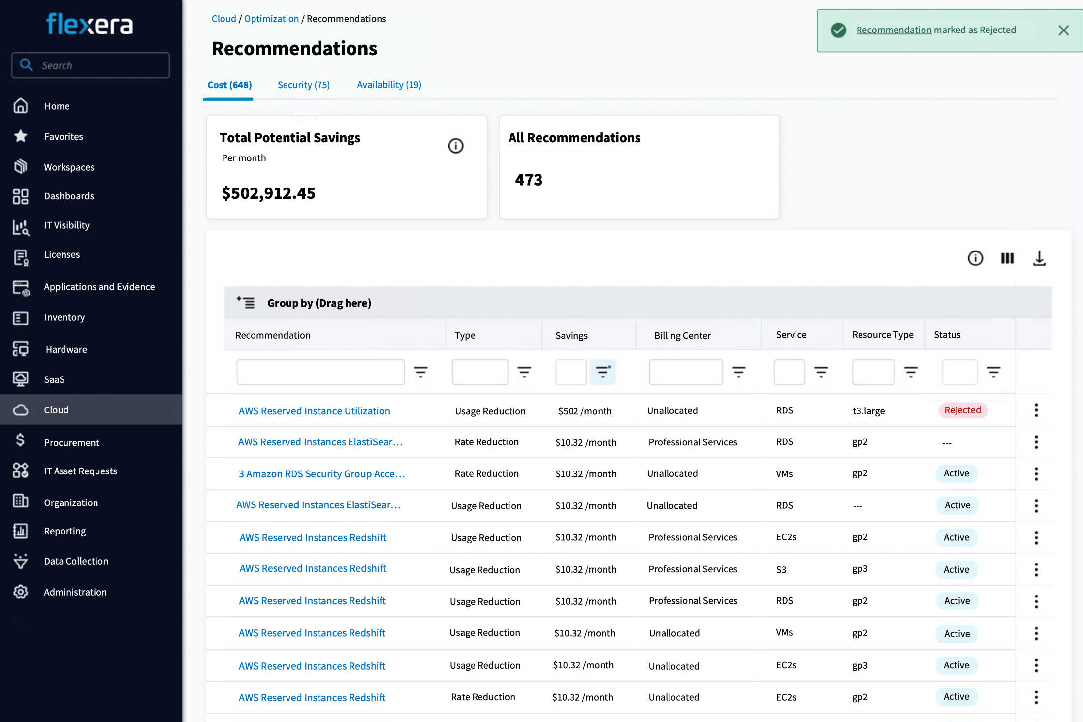This screenshot has width=1083, height=722.
Task: Open Administration gear icon
Action: pos(21,592)
